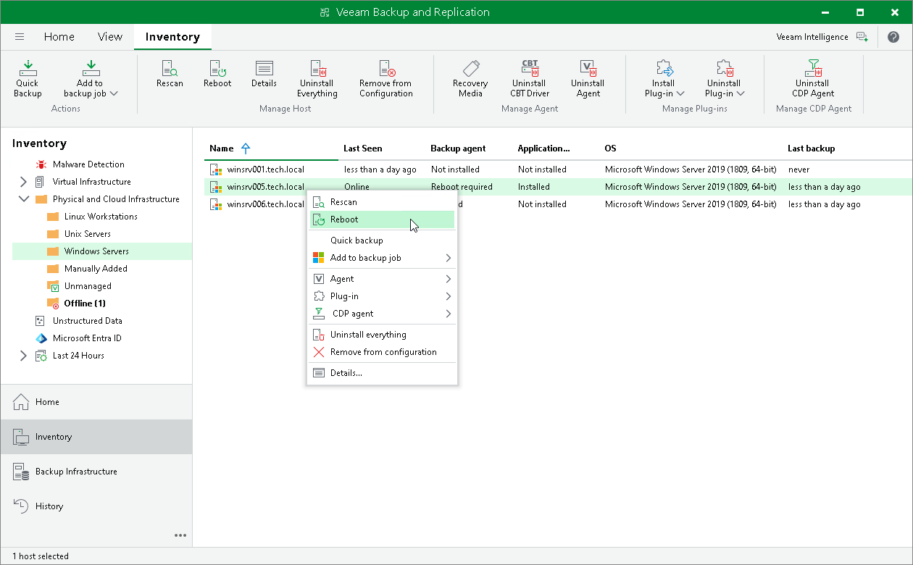This screenshot has width=913, height=565.
Task: Switch to the Home ribbon tab
Action: pyautogui.click(x=59, y=37)
